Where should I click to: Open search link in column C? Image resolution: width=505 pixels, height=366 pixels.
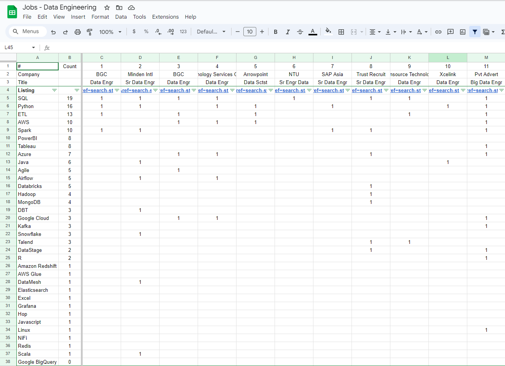(x=98, y=91)
